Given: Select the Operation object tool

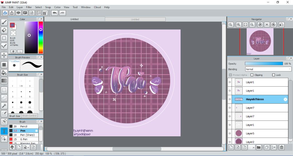Looking at the screenshot, I should tap(4, 139).
